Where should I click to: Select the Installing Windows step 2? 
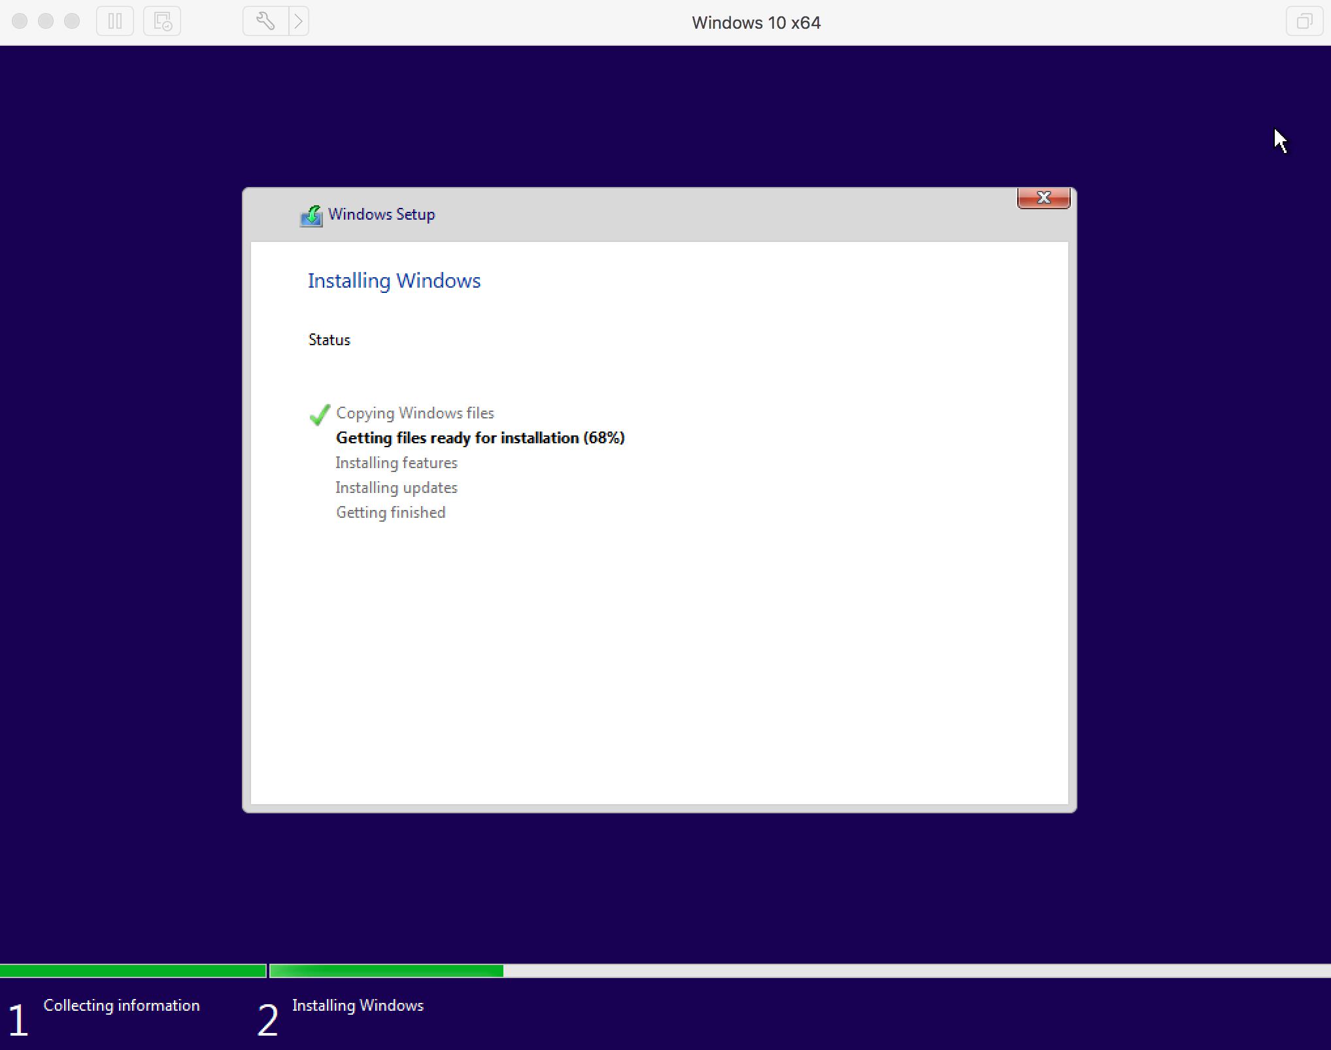click(x=359, y=1005)
